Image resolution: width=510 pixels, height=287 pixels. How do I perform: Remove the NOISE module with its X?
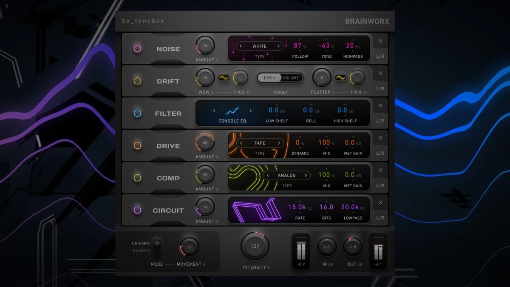coord(380,41)
